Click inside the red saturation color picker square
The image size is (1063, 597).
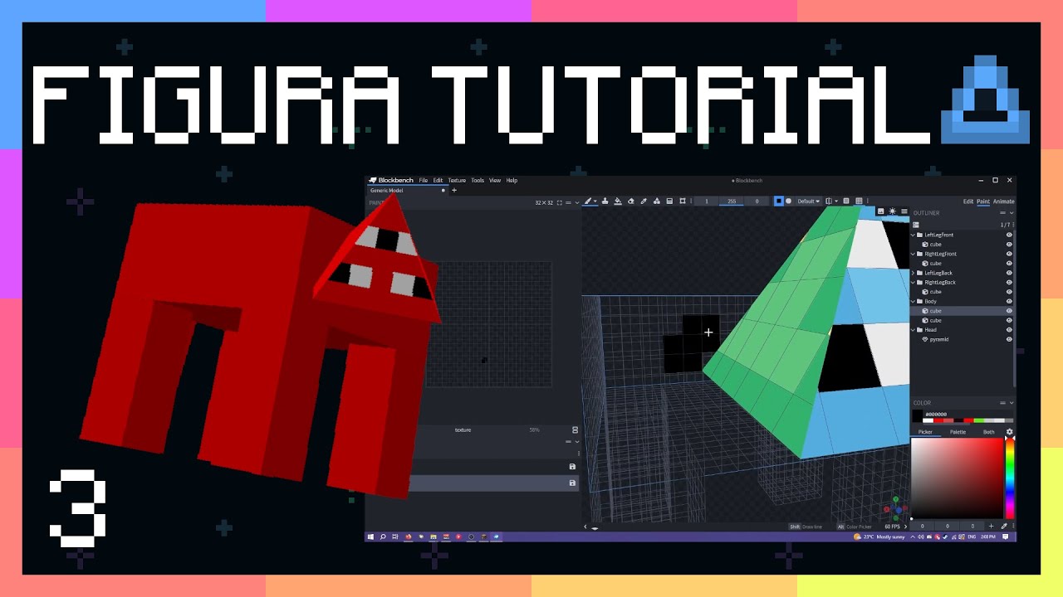(x=957, y=478)
